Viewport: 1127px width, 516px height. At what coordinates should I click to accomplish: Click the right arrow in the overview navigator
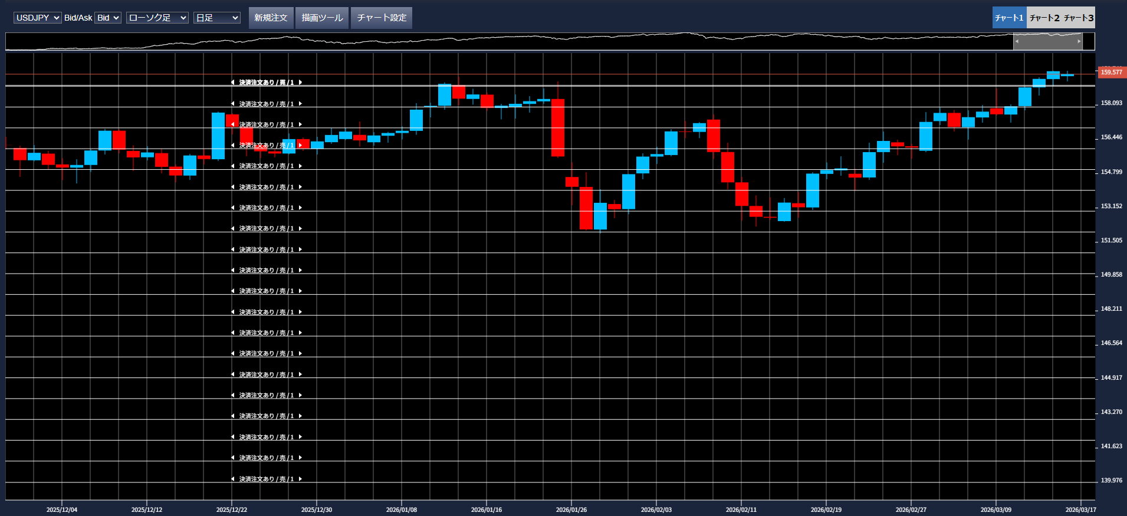click(1079, 41)
